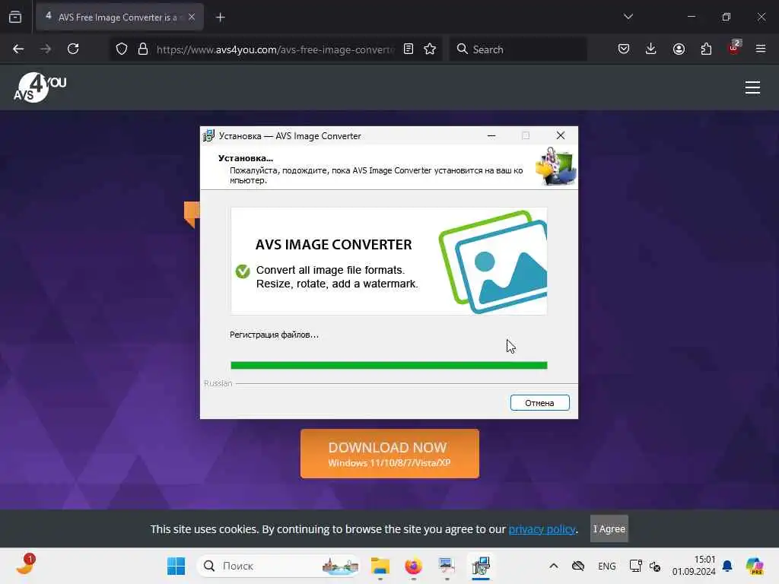Viewport: 779px width, 584px height.
Task: Open the privacy policy link
Action: click(x=542, y=529)
